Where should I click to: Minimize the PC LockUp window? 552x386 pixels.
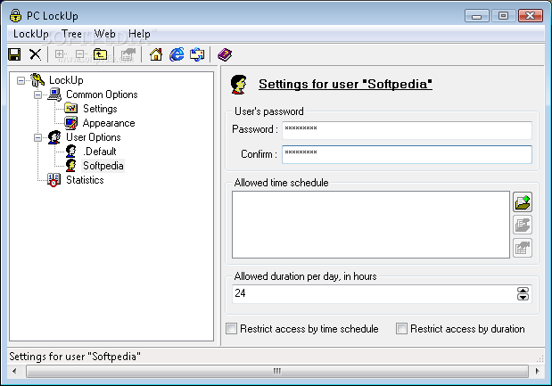tap(477, 16)
